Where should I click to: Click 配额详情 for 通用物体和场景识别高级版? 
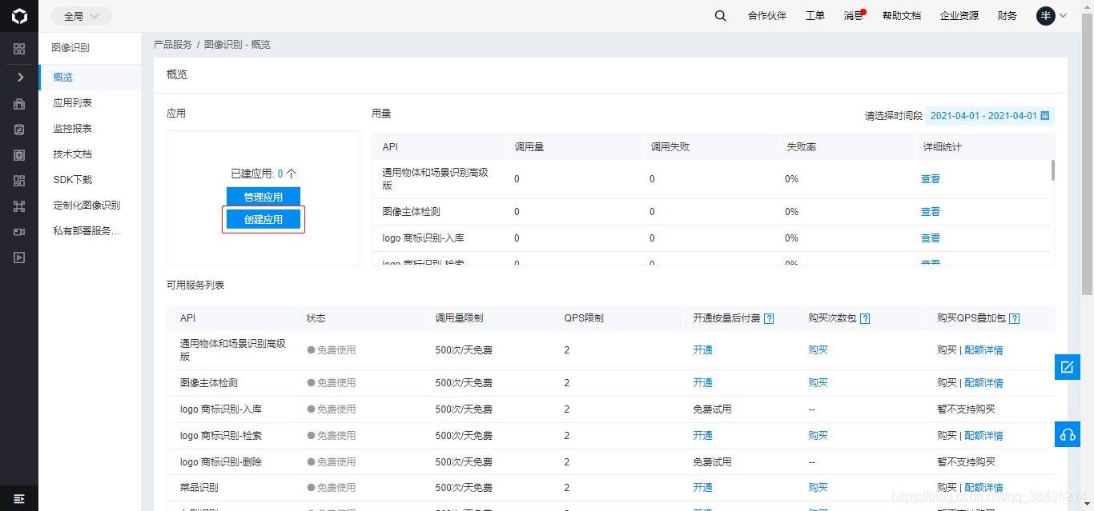pos(983,350)
